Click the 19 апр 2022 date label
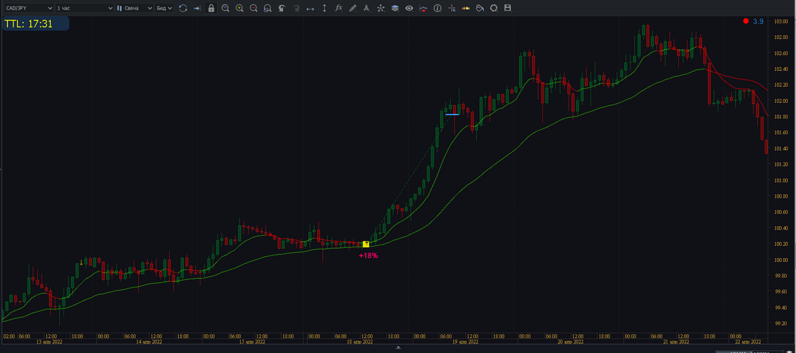This screenshot has height=353, width=796. [x=466, y=341]
